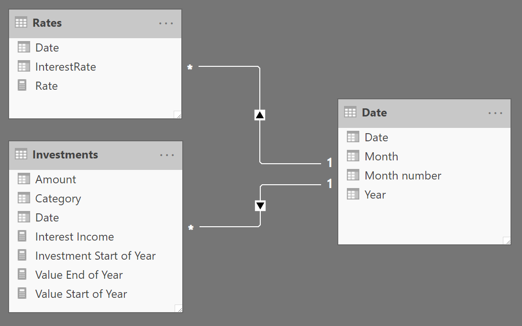
Task: Select the downward filter direction arrow on relationship
Action: [x=260, y=206]
